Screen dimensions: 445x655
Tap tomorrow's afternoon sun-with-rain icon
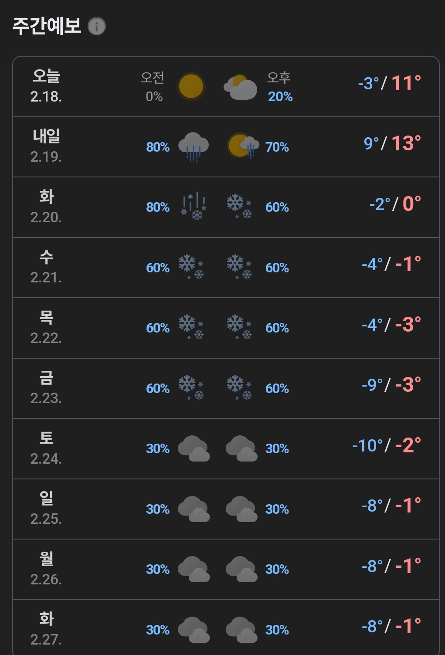click(x=243, y=146)
